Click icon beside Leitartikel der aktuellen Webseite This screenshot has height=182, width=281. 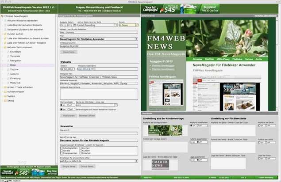5,25
